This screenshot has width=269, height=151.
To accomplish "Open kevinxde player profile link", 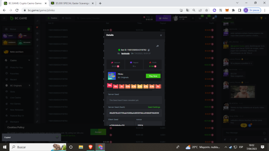I will point(125,53).
